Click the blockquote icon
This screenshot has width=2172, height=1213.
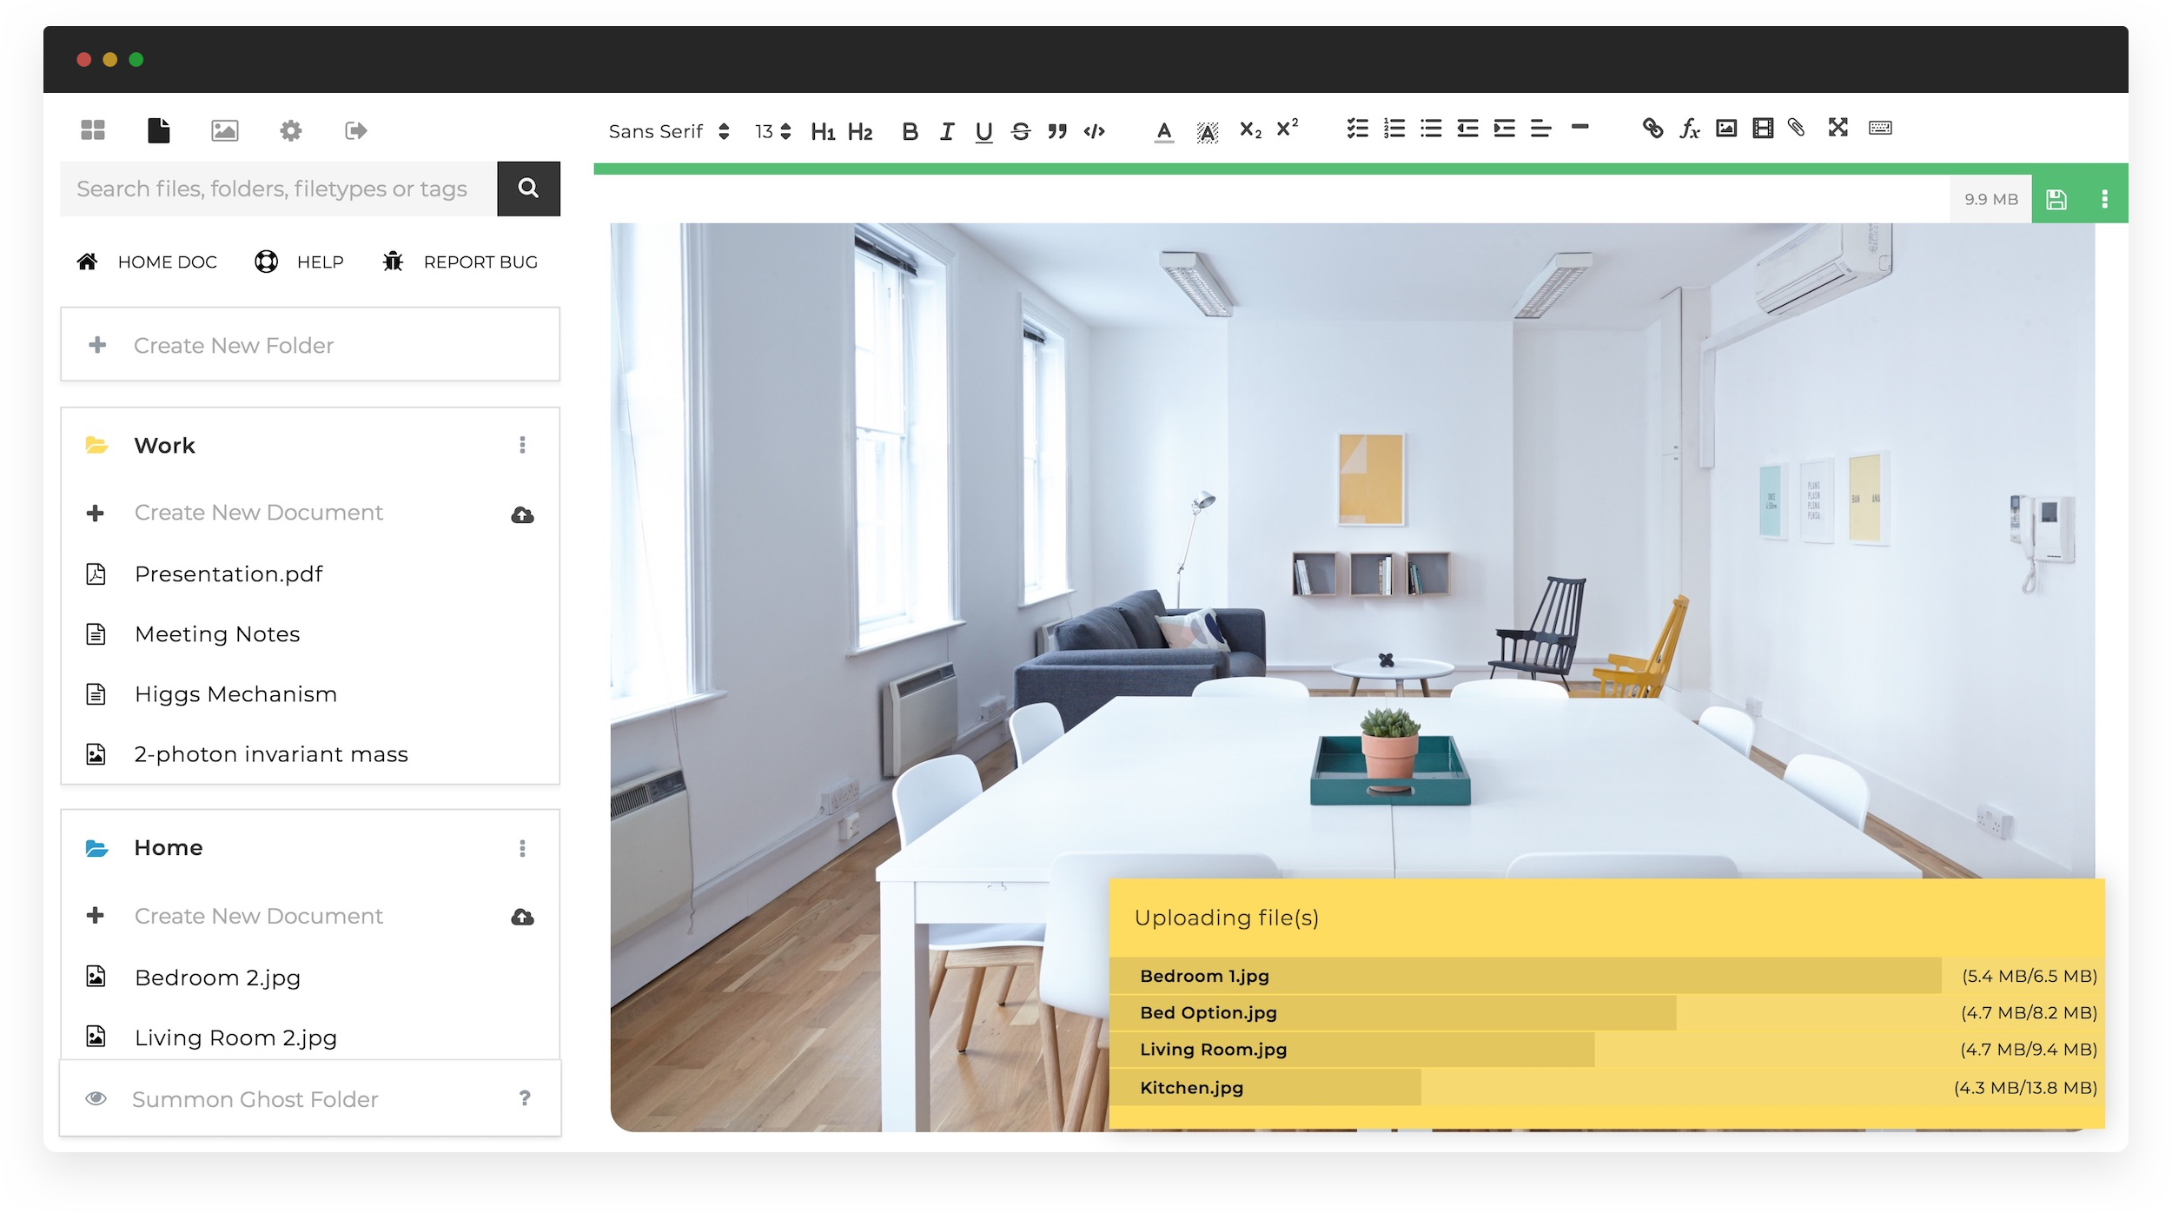[1057, 131]
